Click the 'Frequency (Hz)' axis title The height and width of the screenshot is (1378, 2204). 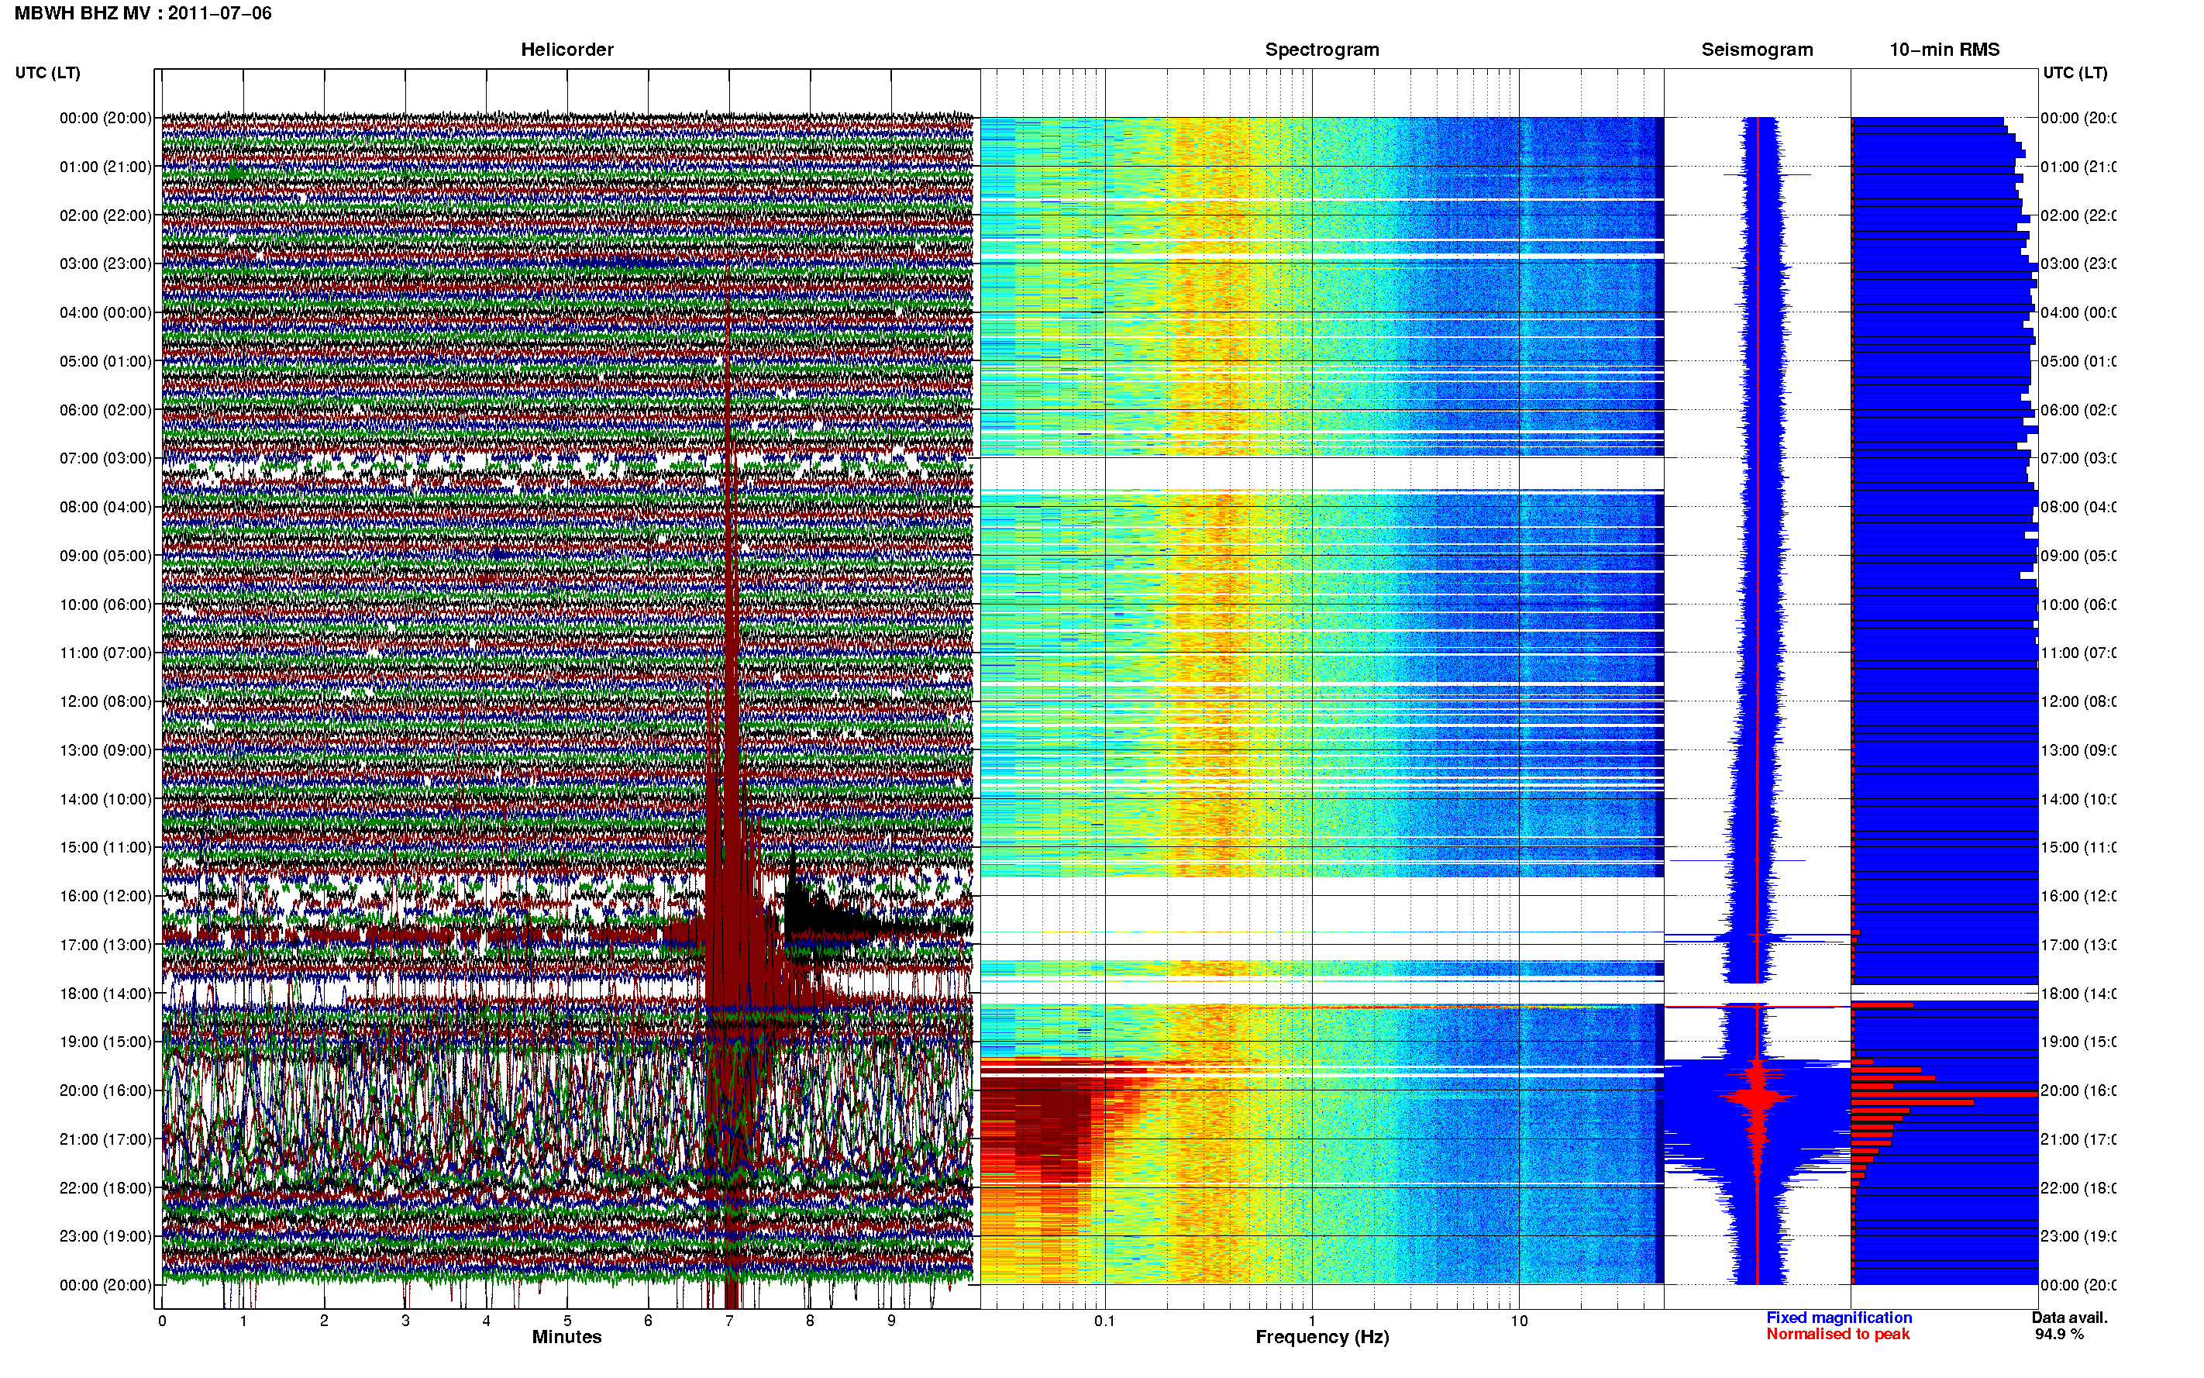tap(1322, 1337)
